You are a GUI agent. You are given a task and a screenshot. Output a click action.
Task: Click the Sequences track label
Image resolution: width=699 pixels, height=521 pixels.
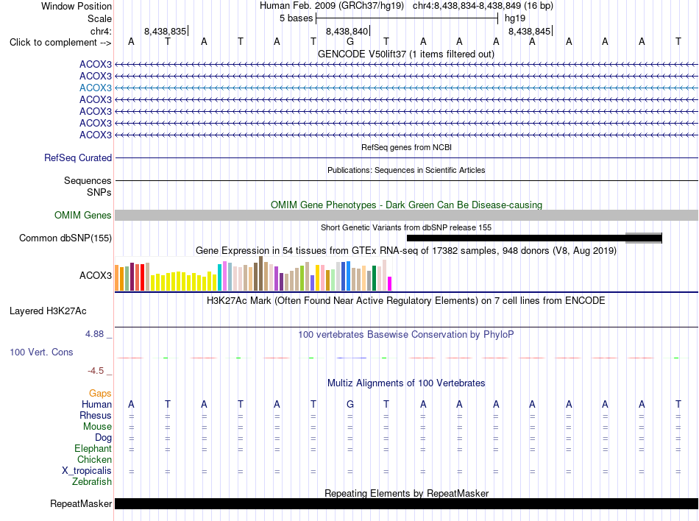(x=88, y=180)
